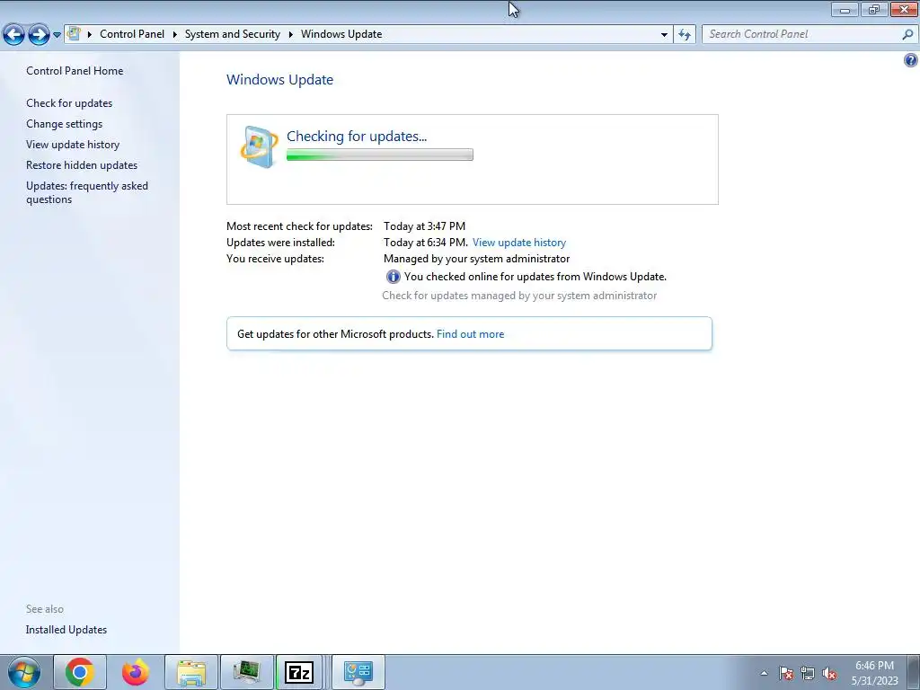Viewport: 920px width, 690px height.
Task: Launch Firefox from taskbar
Action: point(136,672)
